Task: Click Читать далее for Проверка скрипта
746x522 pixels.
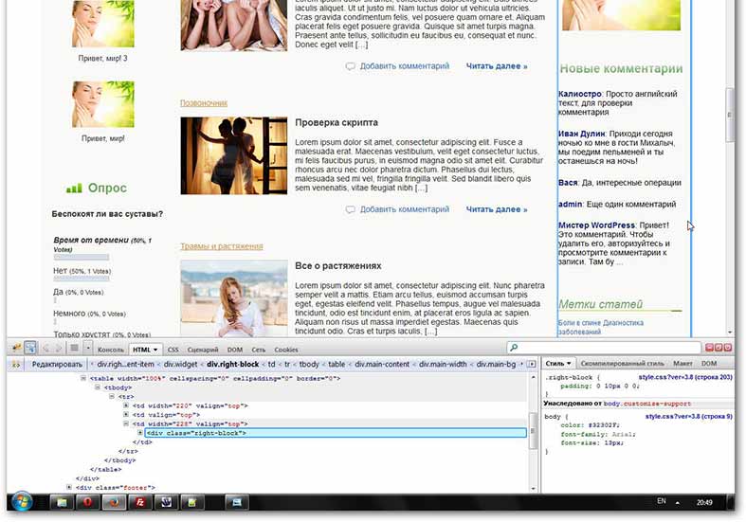Action: [x=496, y=209]
